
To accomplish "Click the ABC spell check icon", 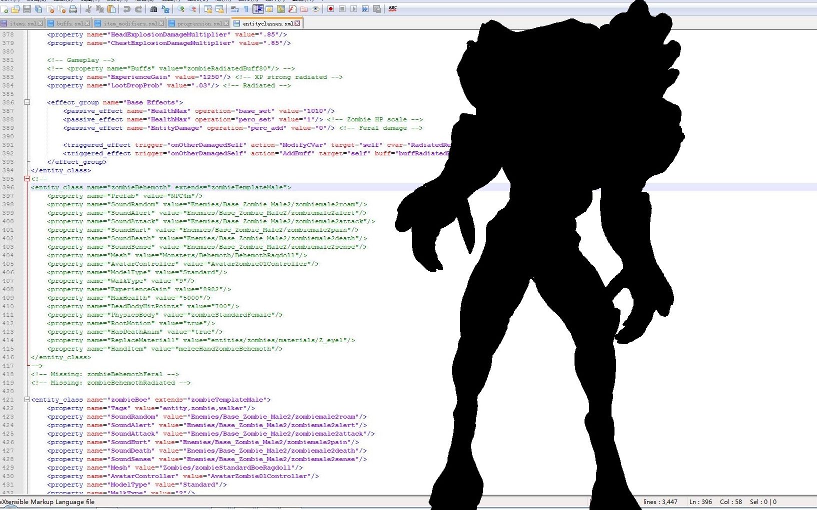I will coord(392,8).
